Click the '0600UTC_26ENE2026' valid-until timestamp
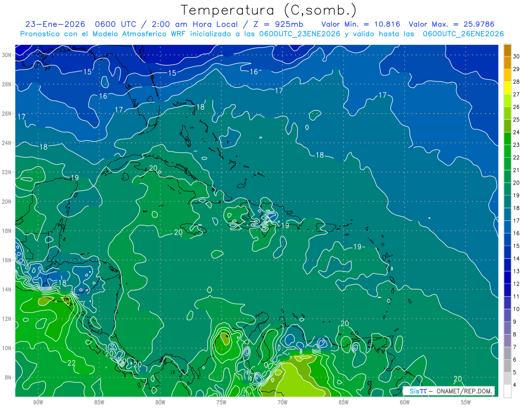528x408 pixels. pyautogui.click(x=463, y=34)
